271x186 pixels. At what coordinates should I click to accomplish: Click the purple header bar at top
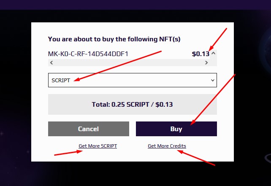tap(135, 5)
